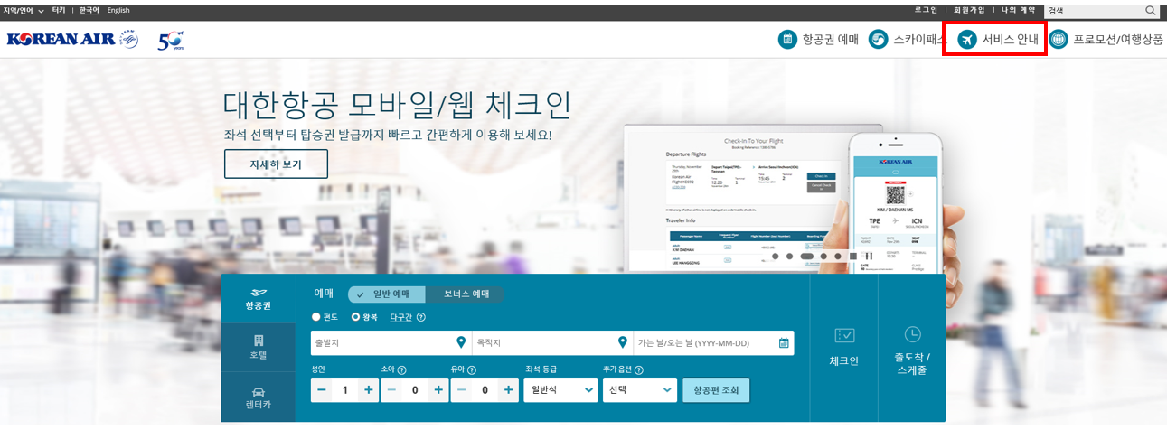Open the 좌석 등급 일반석 dropdown
The image size is (1167, 430).
click(x=560, y=390)
